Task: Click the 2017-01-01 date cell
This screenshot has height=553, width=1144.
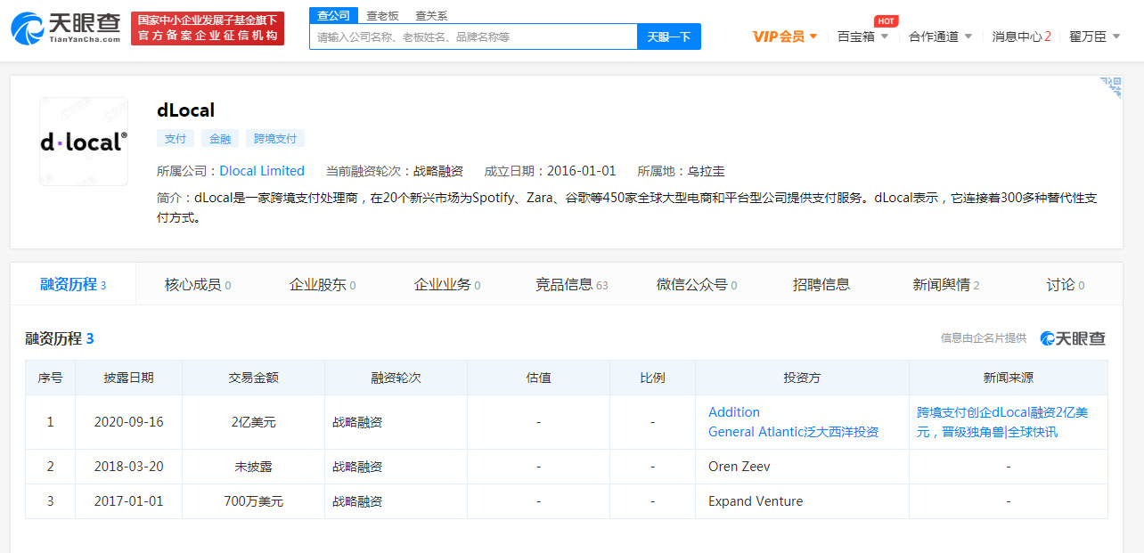Action: coord(129,501)
